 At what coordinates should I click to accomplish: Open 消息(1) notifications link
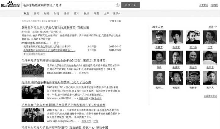214,5
